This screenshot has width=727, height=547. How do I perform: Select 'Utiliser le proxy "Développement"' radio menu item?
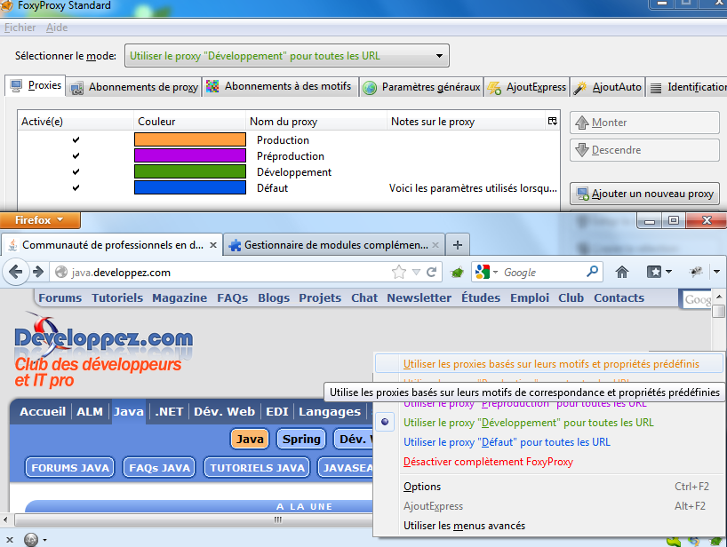pos(547,423)
